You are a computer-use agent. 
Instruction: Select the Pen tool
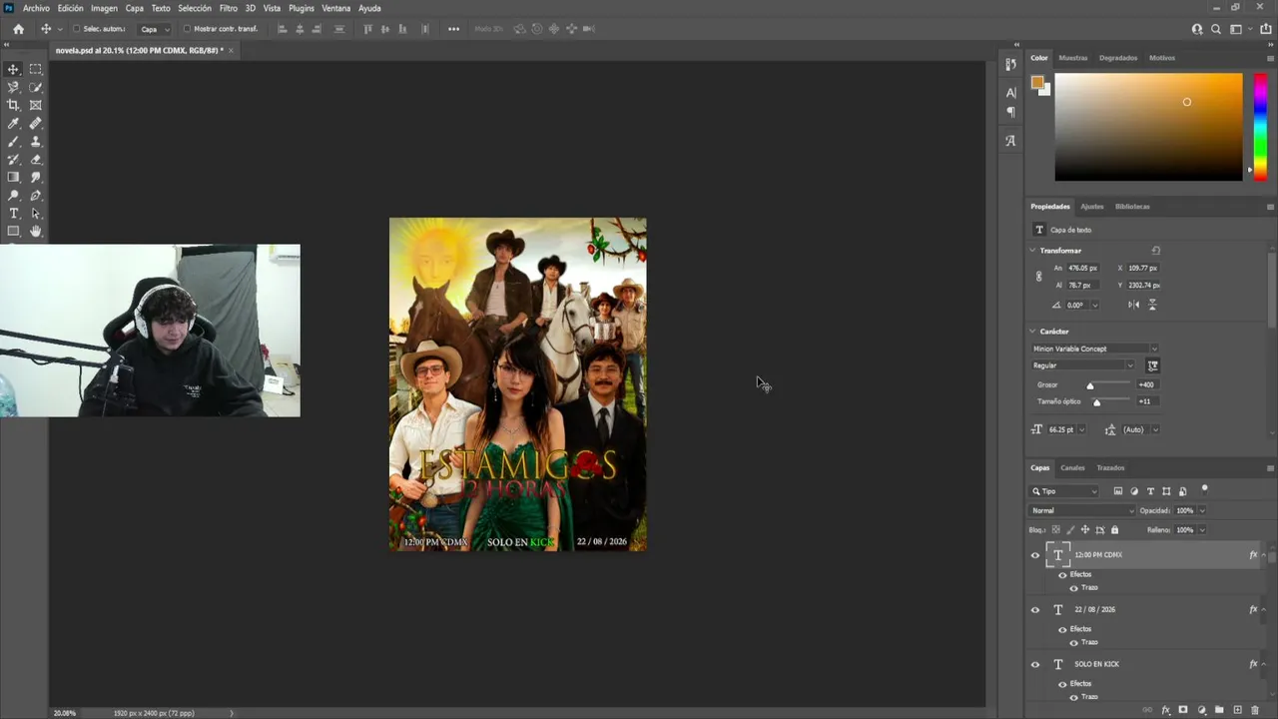(36, 195)
